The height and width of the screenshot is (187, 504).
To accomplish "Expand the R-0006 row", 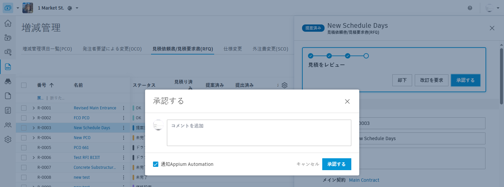I will coord(34,158).
